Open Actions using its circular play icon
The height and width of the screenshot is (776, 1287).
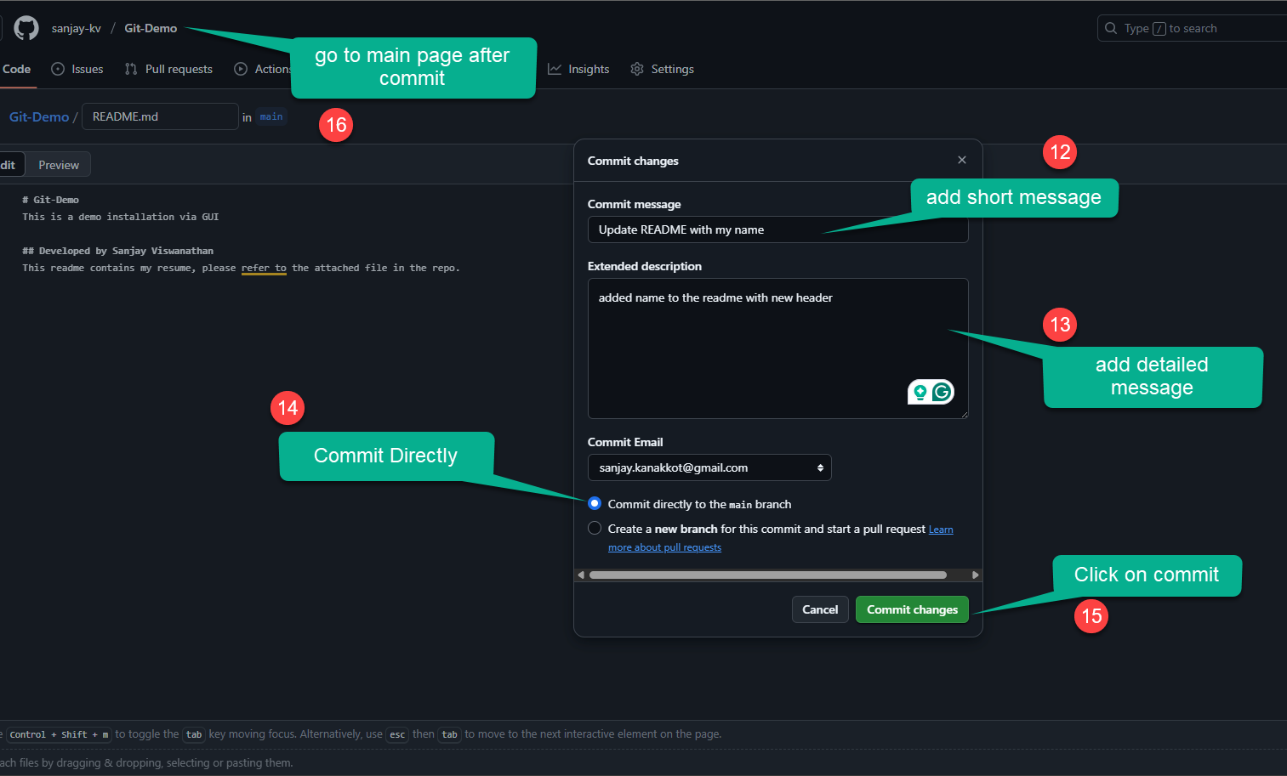pos(241,69)
